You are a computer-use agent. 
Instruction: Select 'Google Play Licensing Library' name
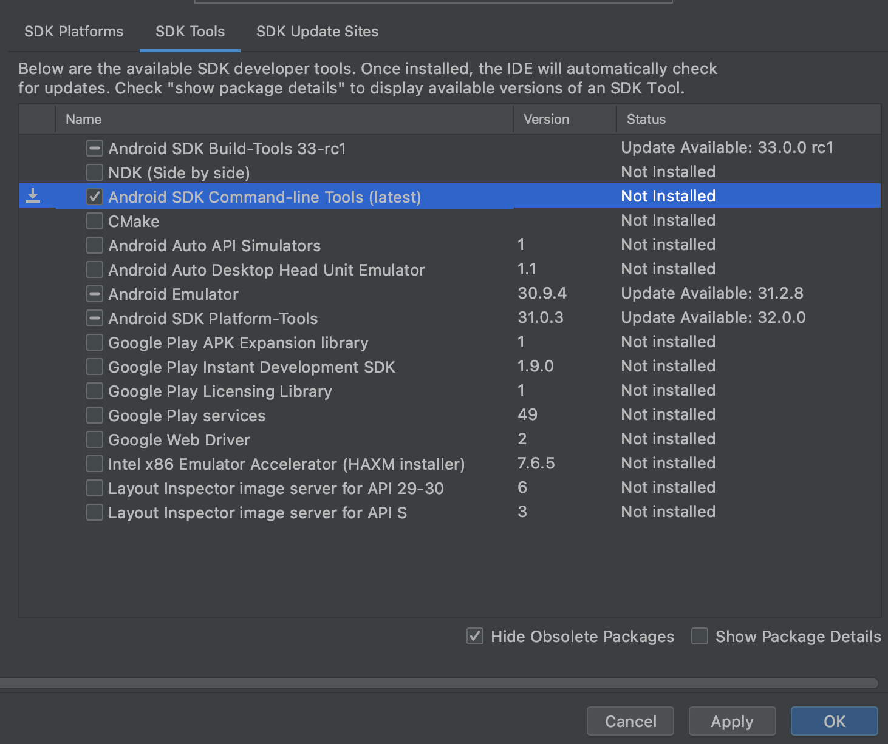(220, 391)
